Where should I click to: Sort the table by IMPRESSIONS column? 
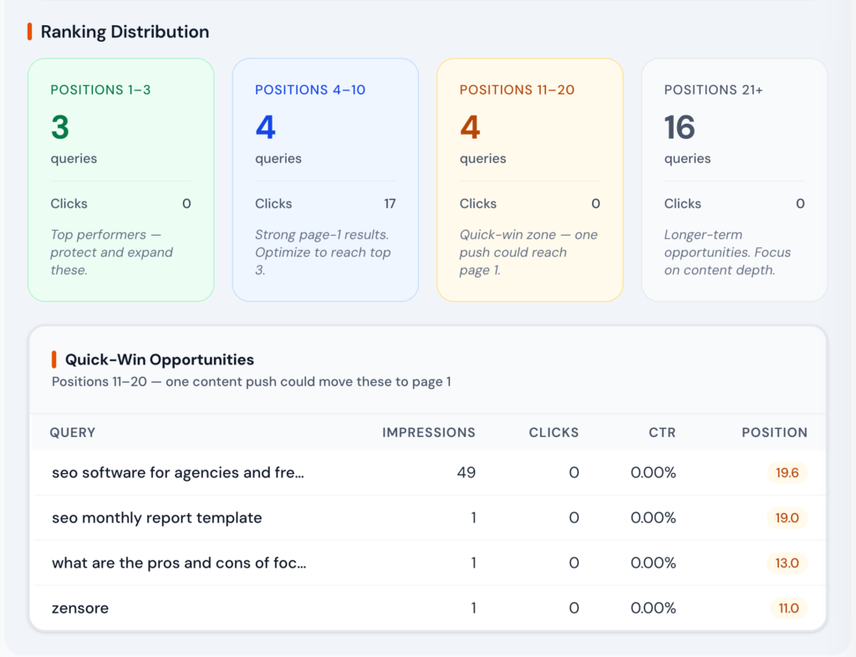point(429,432)
